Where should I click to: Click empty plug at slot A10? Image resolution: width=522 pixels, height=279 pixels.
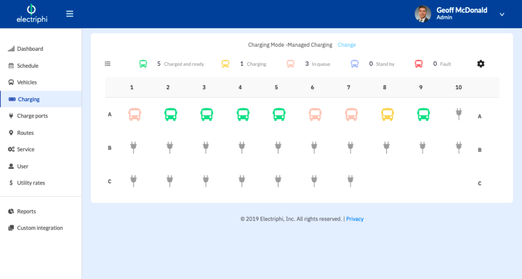459,114
